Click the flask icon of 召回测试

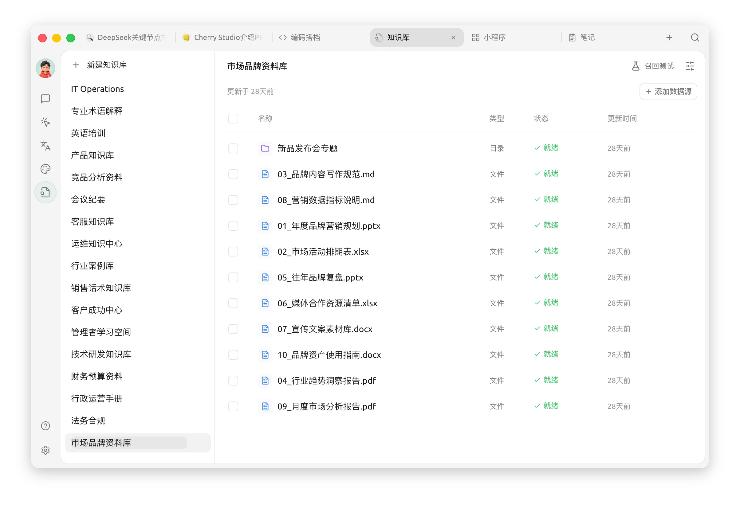coord(635,66)
